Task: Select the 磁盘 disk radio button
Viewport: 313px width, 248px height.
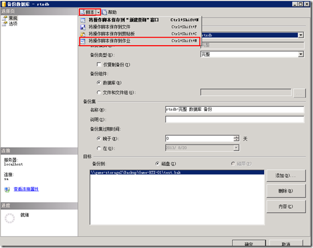Action: point(157,164)
